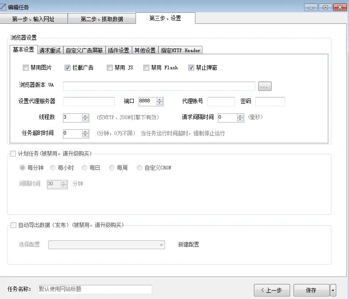Image resolution: width=349 pixels, height=299 pixels.
Task: Toggle the 自动导出数据（发布） checkbox
Action: [x=13, y=225]
